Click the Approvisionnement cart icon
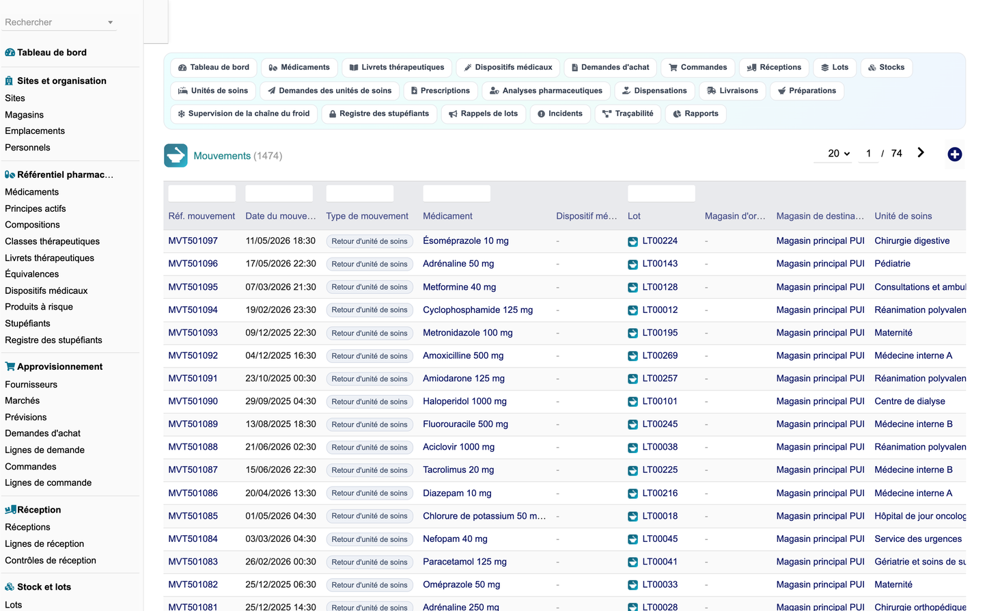 (x=10, y=367)
